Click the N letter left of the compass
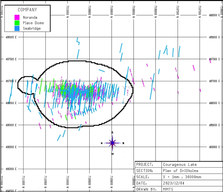 click(x=102, y=143)
